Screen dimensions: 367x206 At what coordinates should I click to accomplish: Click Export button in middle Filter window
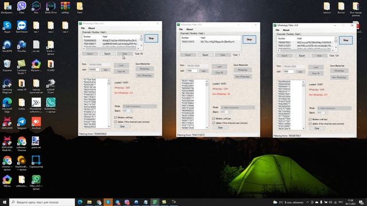(205, 55)
